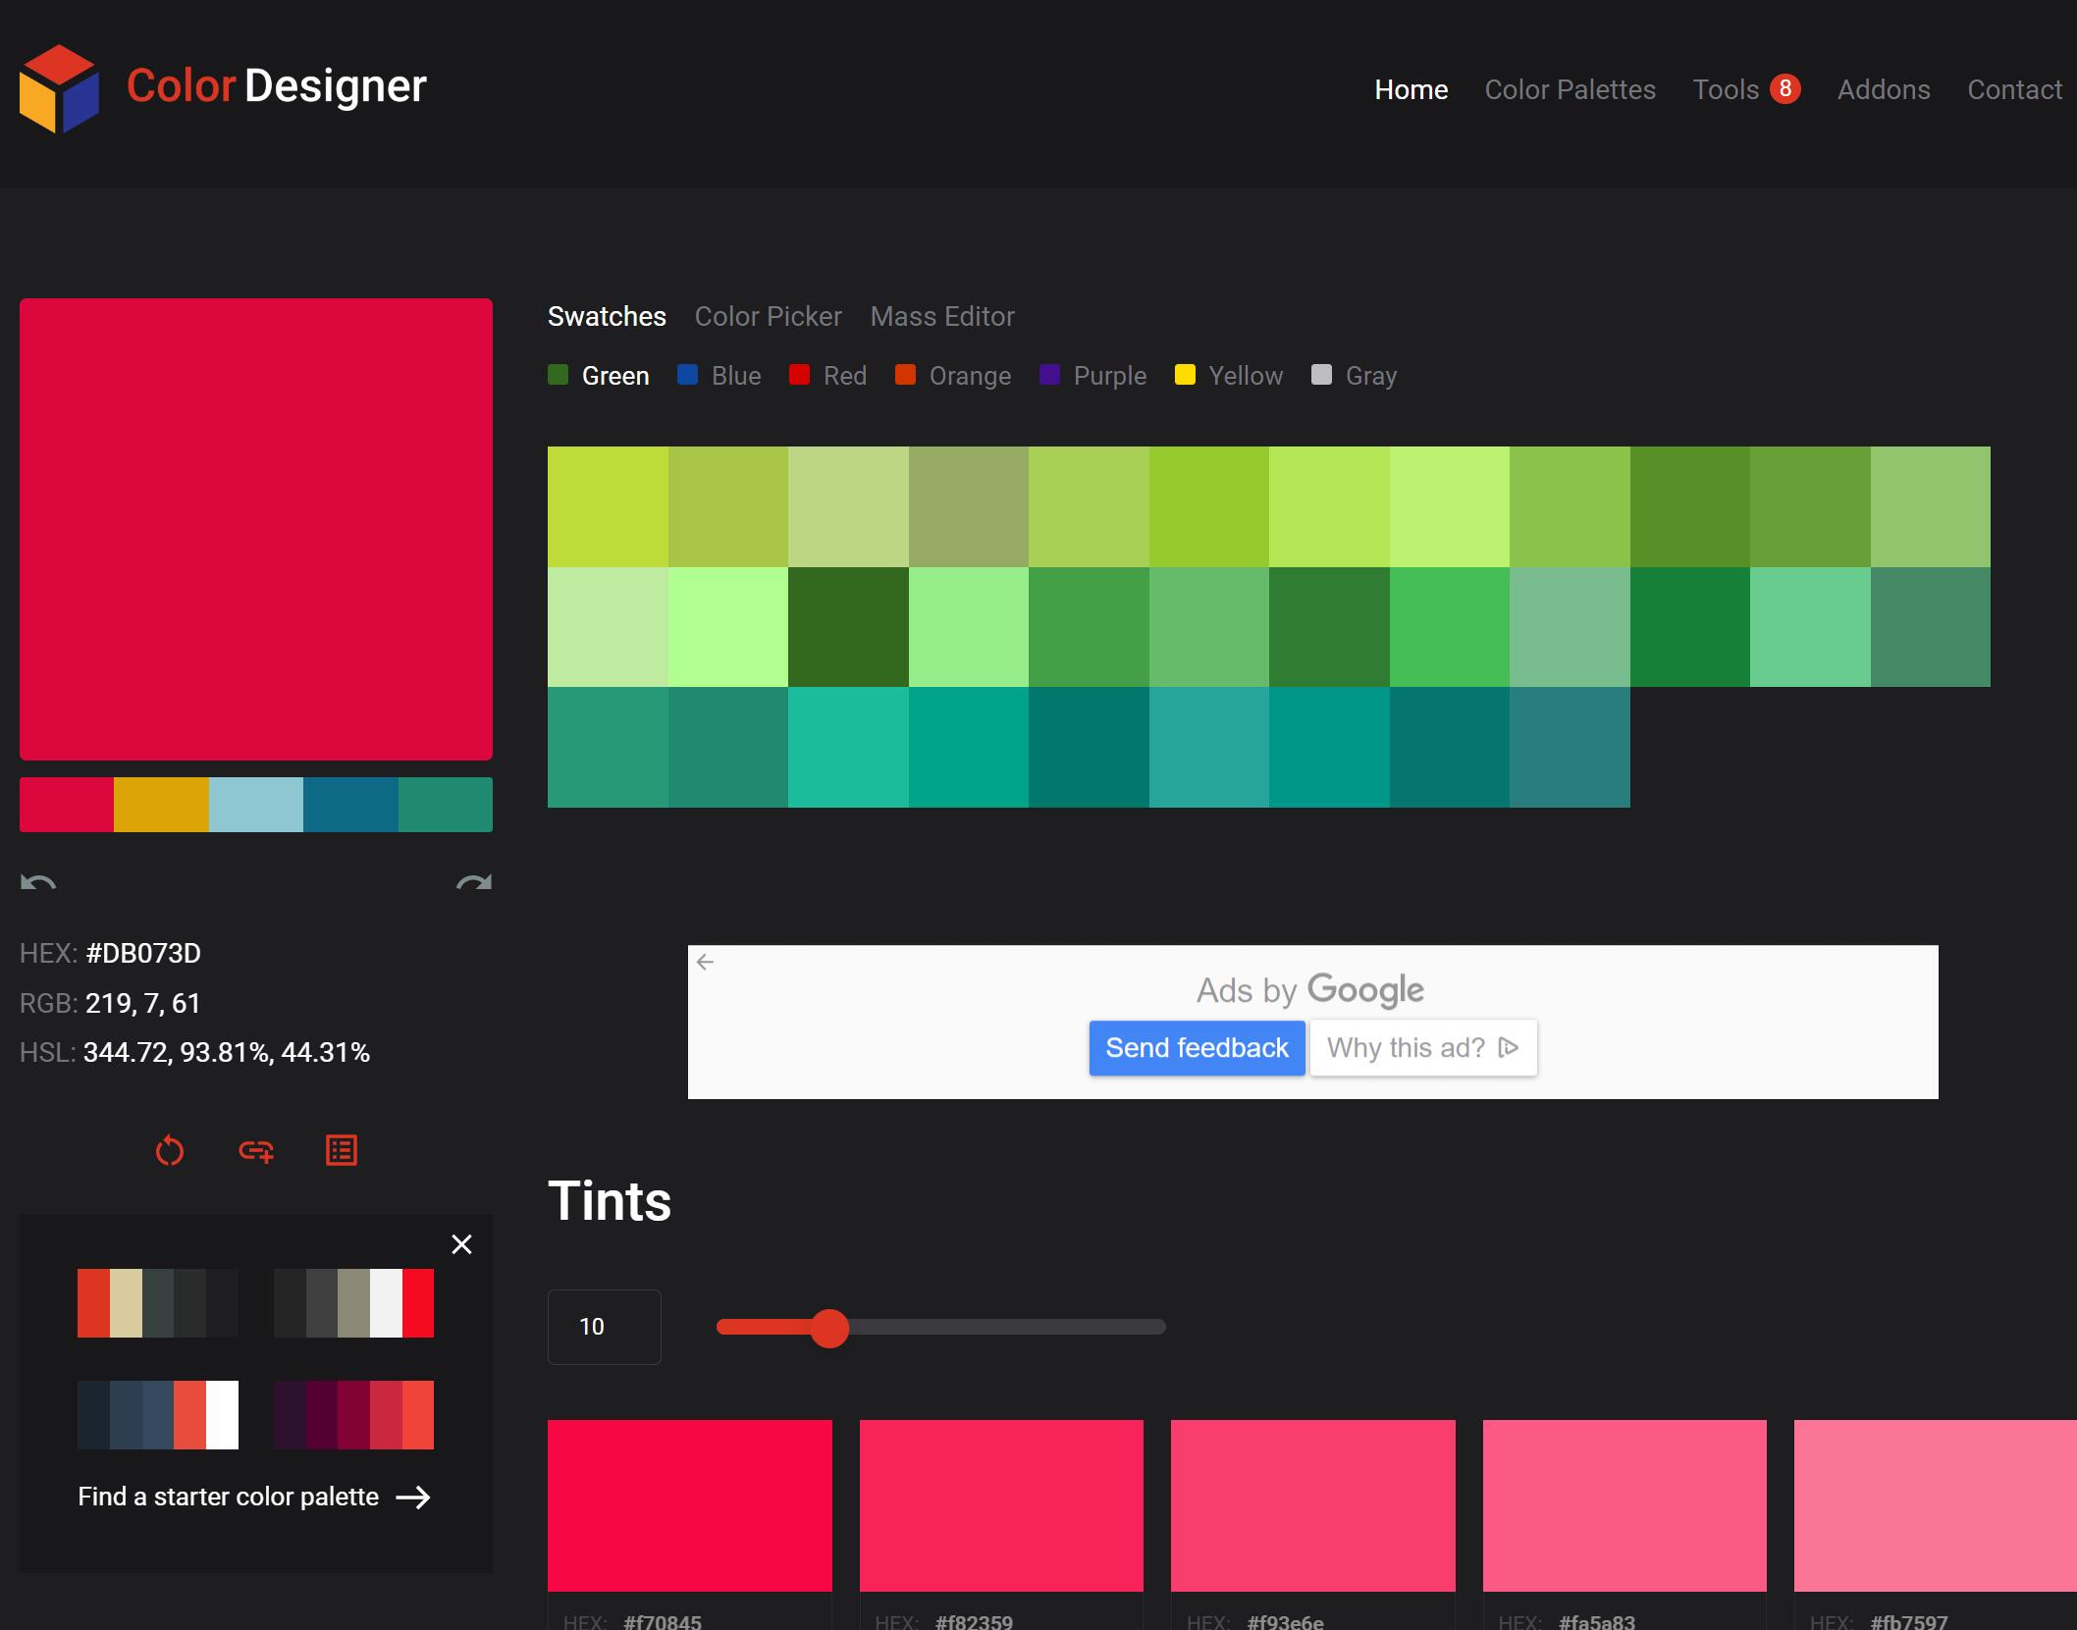Viewport: 2077px width, 1630px height.
Task: Close the starter palette popup
Action: pos(461,1244)
